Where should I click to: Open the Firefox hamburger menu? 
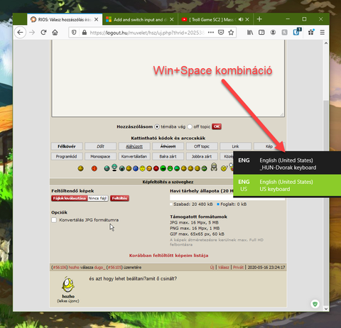click(323, 33)
